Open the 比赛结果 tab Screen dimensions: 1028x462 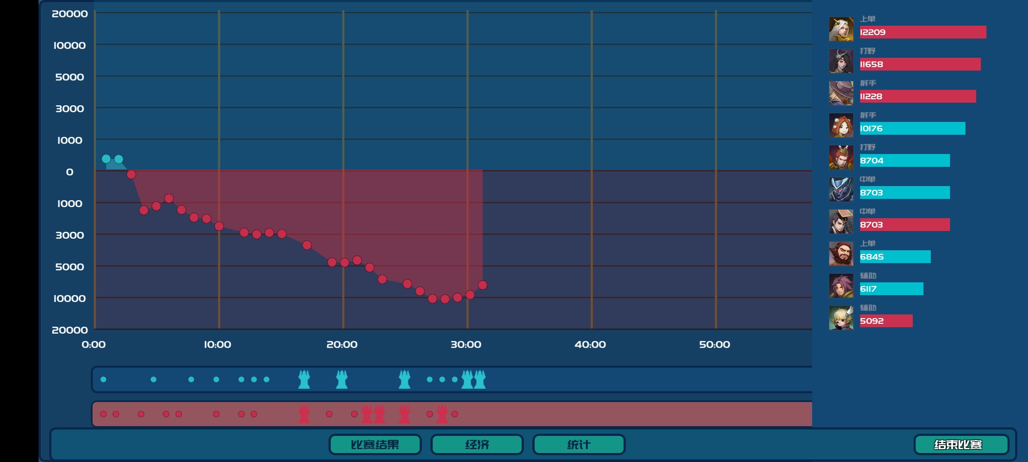point(375,444)
